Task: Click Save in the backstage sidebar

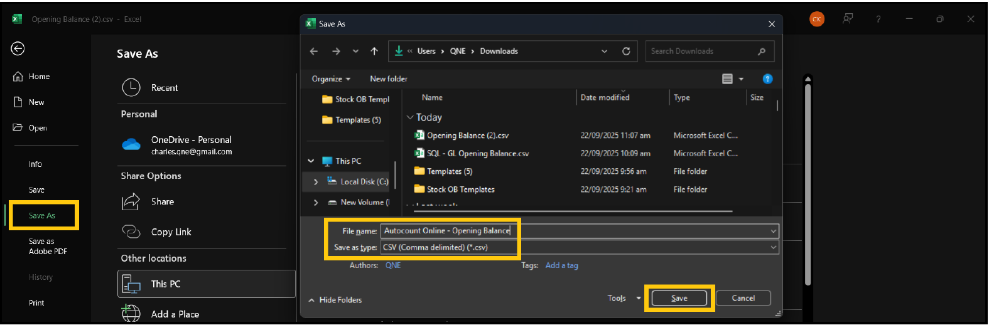Action: [x=36, y=190]
